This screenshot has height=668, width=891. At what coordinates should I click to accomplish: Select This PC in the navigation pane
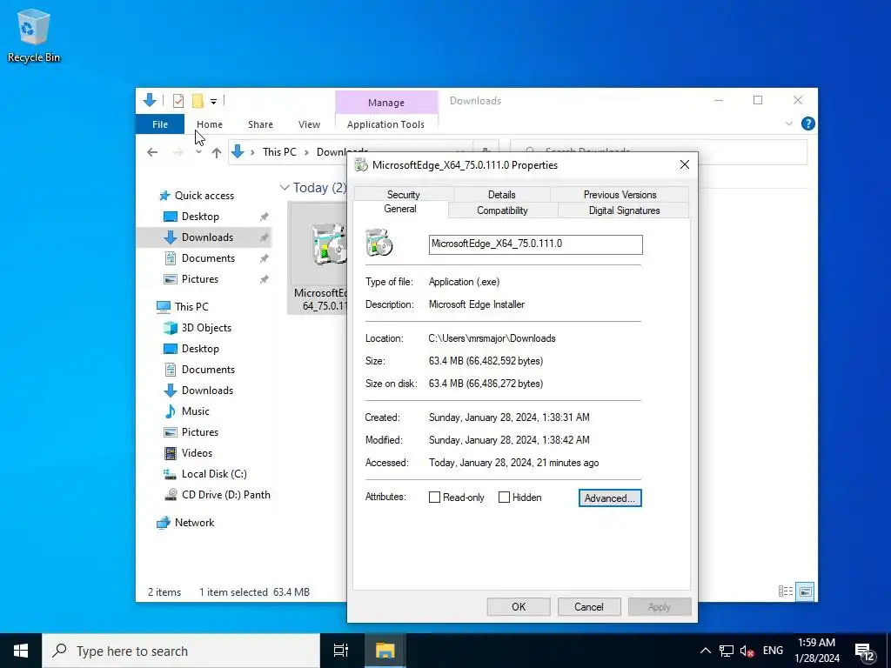pos(191,307)
